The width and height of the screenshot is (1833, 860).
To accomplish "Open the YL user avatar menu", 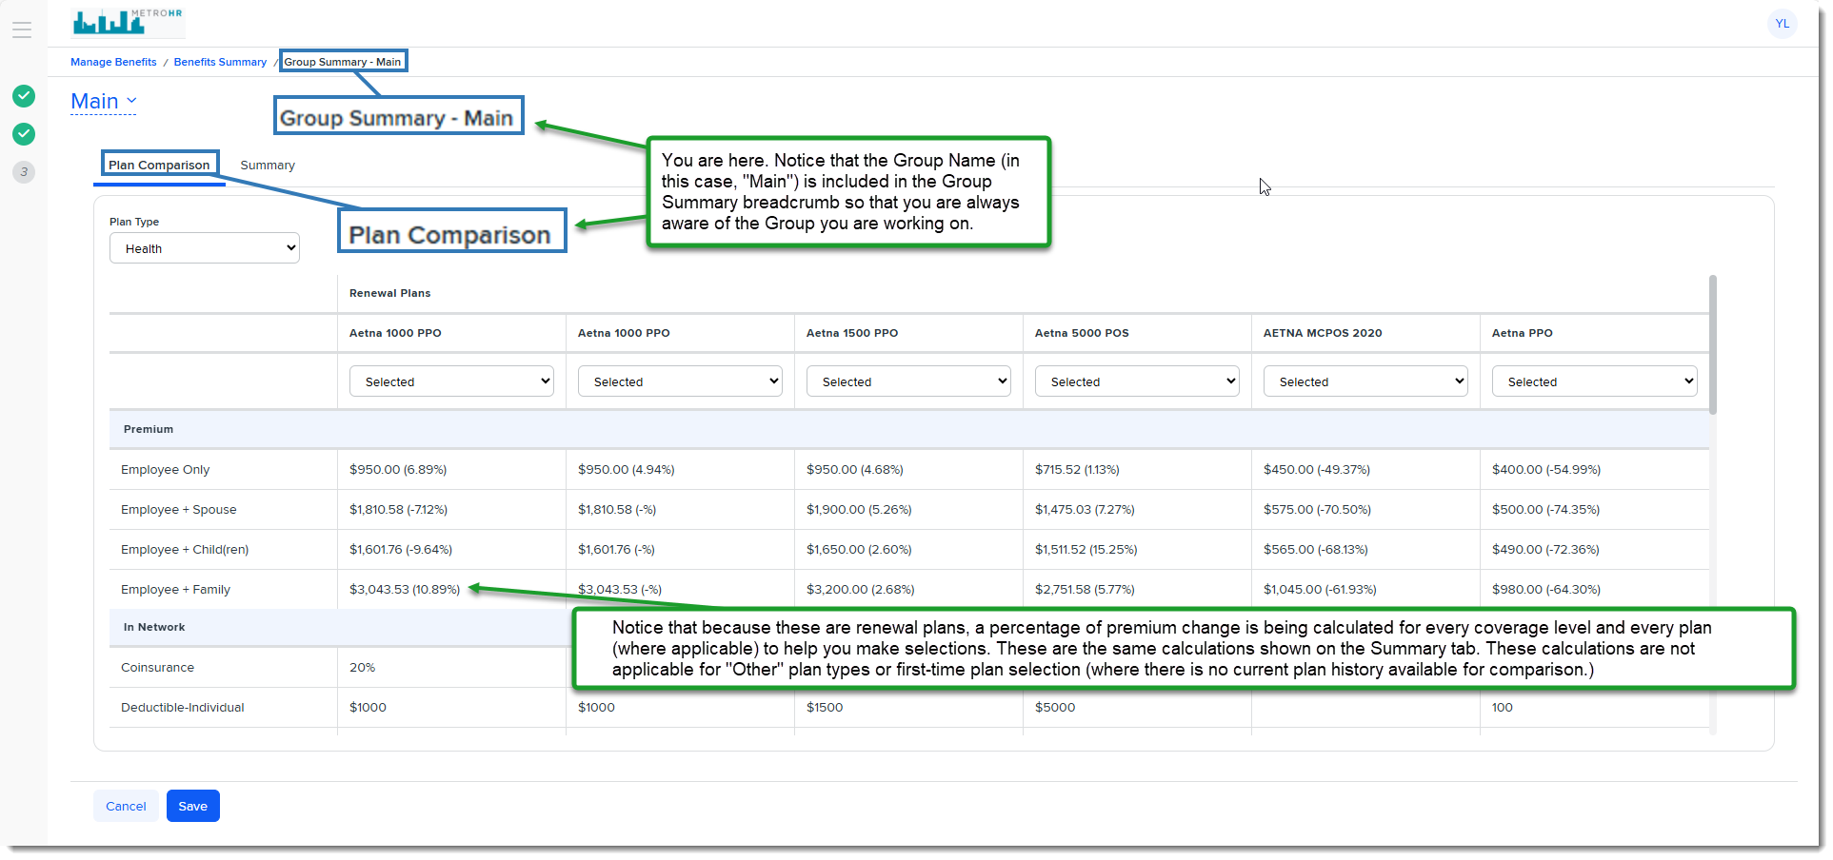I will tap(1782, 24).
